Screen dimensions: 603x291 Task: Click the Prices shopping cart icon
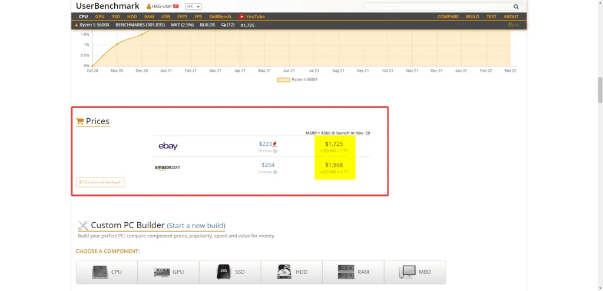point(80,121)
